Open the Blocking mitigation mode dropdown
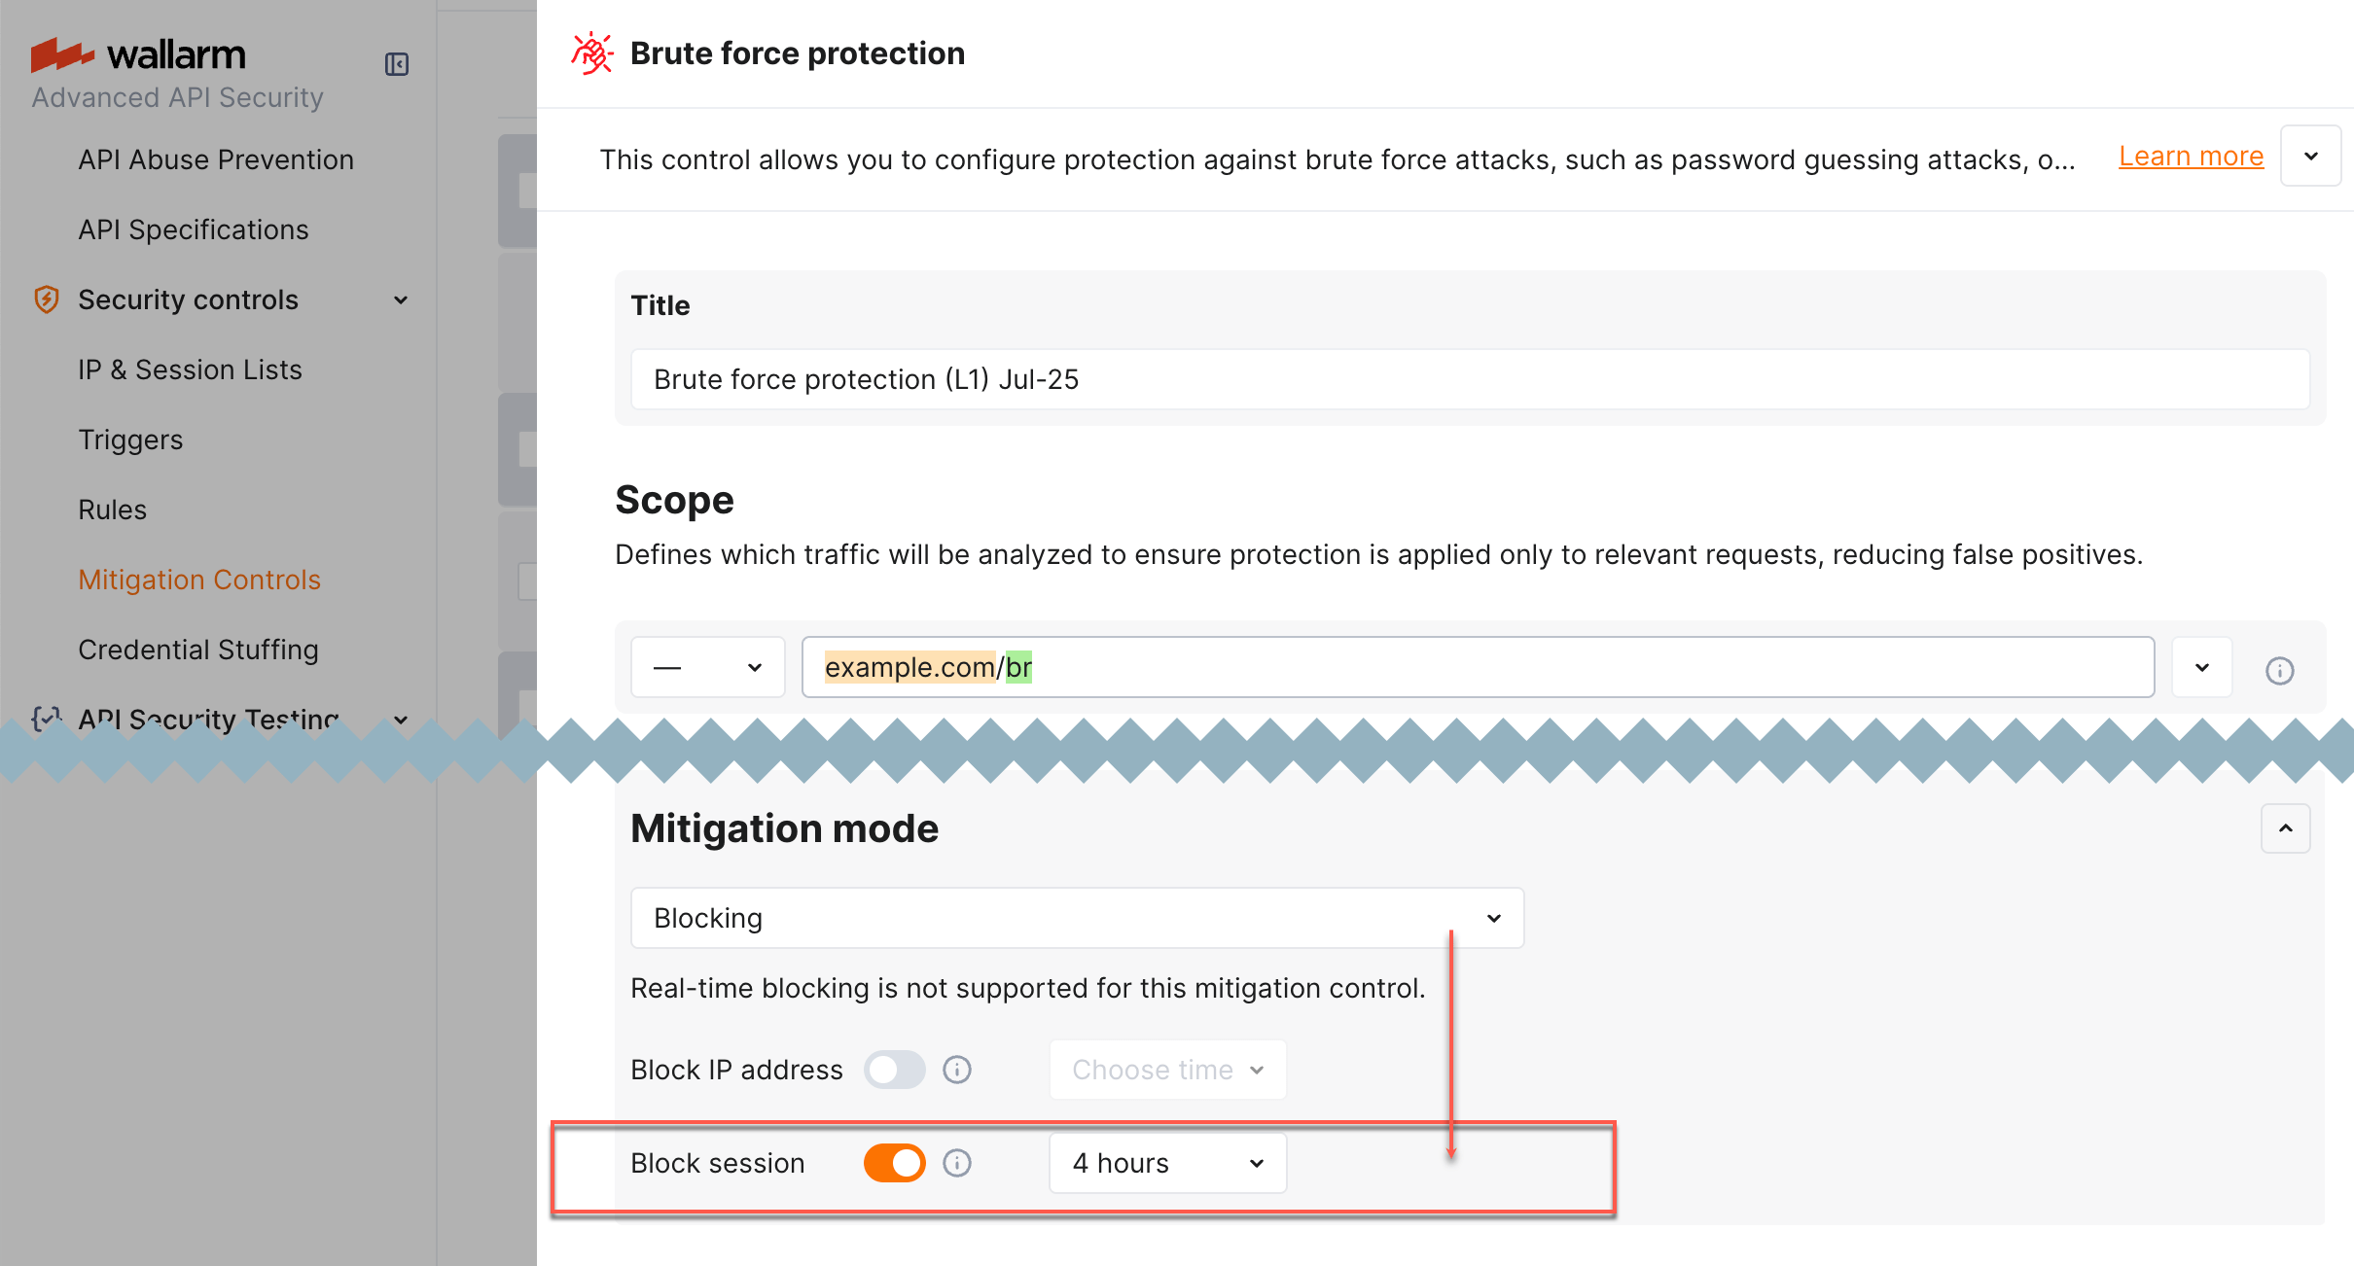The width and height of the screenshot is (2354, 1266). coord(1076,917)
